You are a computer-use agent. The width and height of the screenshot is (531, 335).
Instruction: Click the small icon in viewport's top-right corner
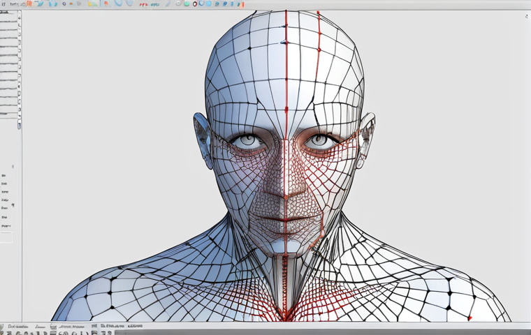527,16
